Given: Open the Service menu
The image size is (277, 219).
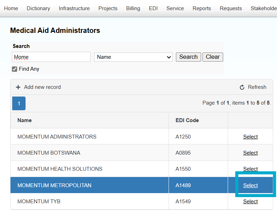Looking at the screenshot, I should [x=175, y=8].
